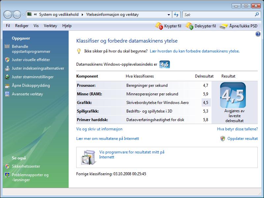264x198 pixels.
Task: Click the light bulb tip icon
Action: coord(79,51)
